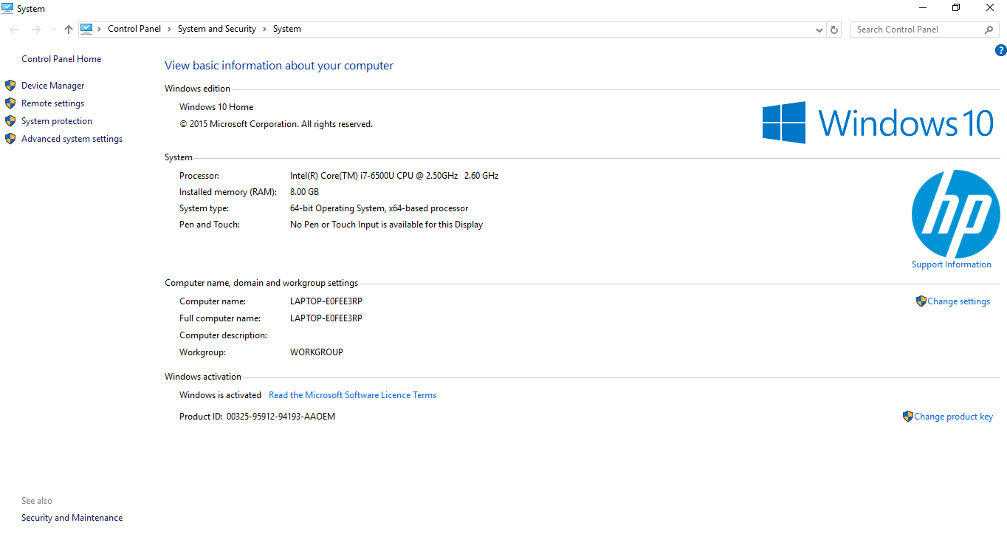
Task: Open Advanced system settings
Action: 72,139
